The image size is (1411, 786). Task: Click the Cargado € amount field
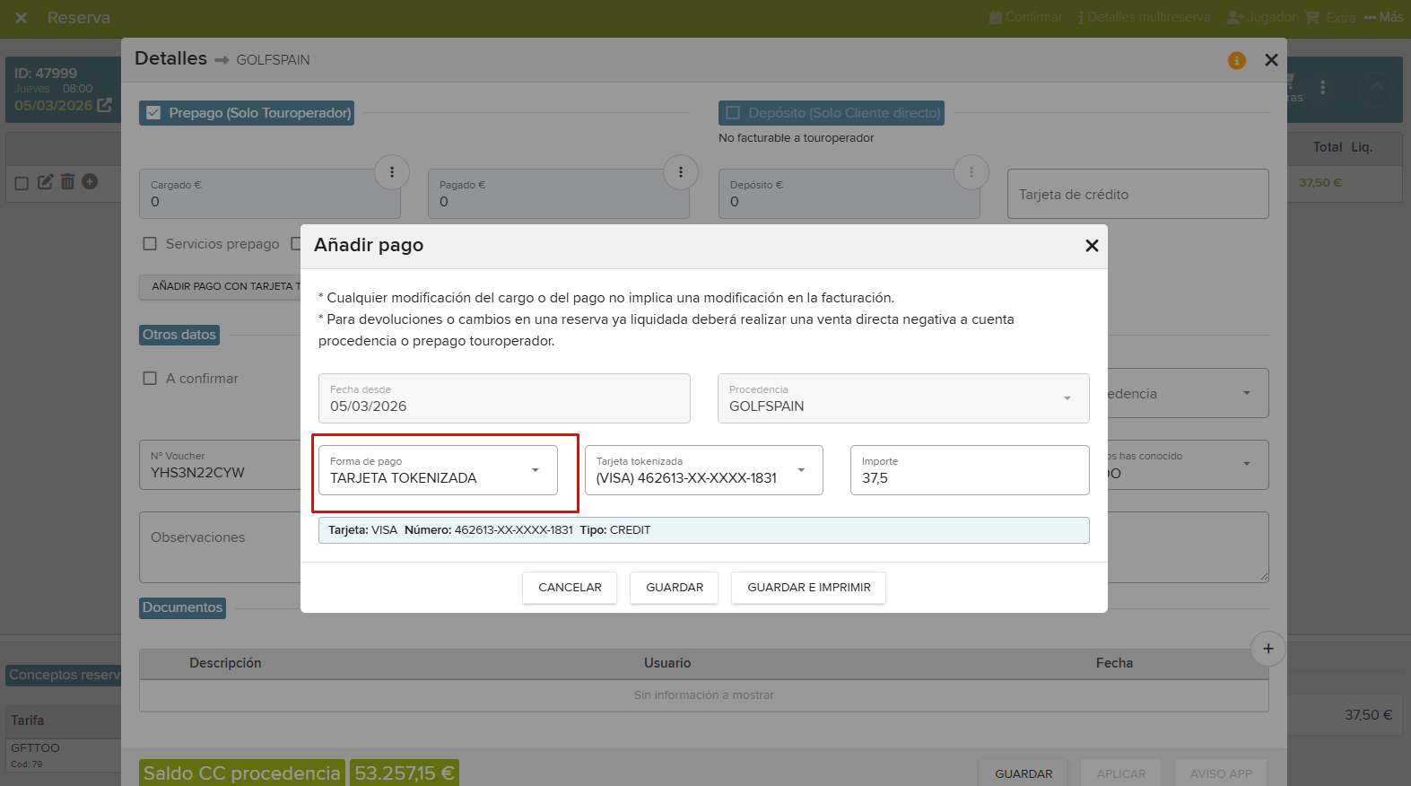pyautogui.click(x=269, y=194)
